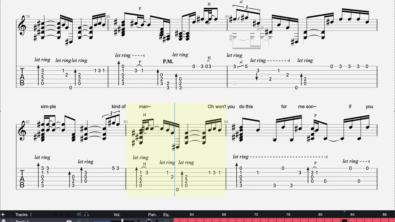Jump to bar 72 in the timeline
The image size is (395, 222).
pyautogui.click(x=256, y=215)
